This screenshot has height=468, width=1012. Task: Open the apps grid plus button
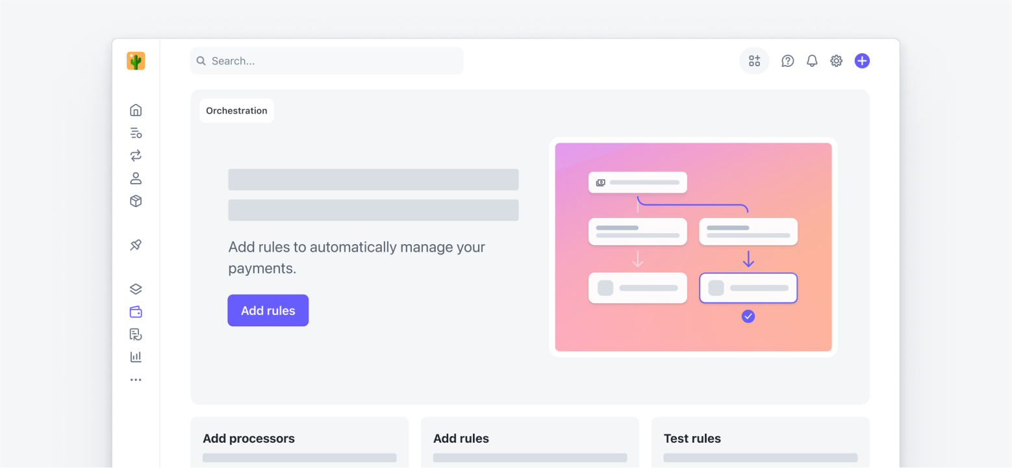click(x=754, y=61)
